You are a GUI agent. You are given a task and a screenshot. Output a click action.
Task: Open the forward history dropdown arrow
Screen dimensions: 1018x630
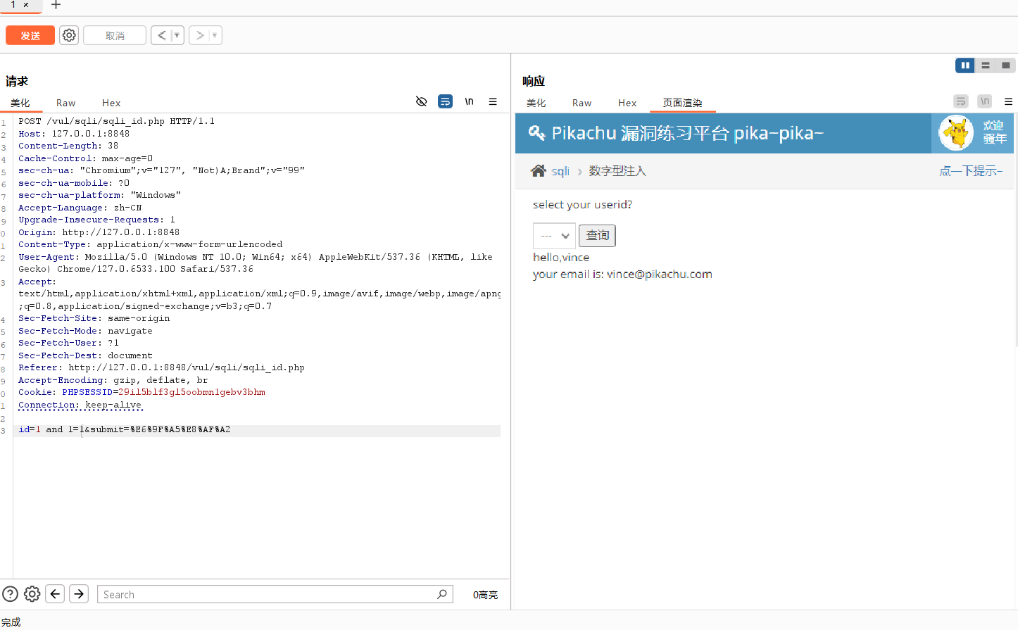click(215, 35)
